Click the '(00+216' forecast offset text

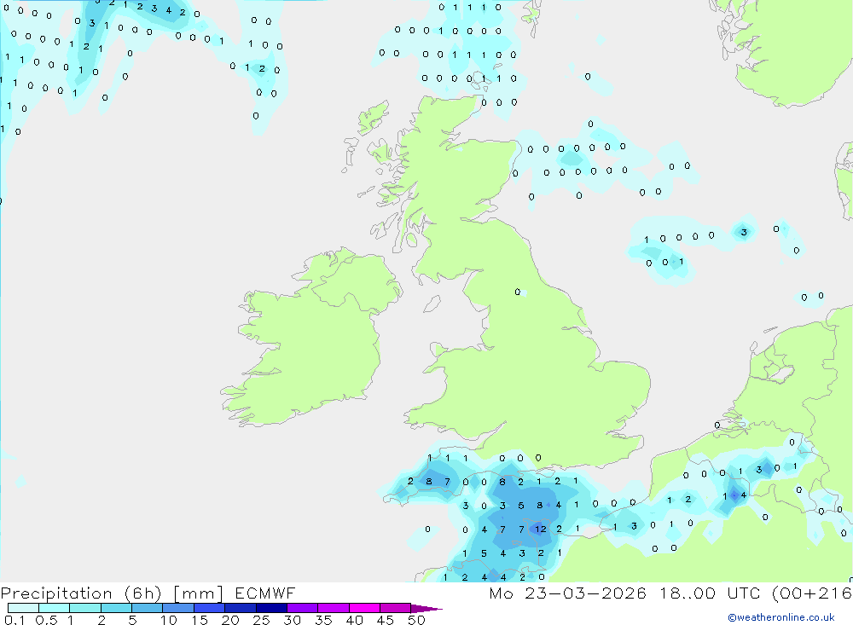click(x=812, y=593)
